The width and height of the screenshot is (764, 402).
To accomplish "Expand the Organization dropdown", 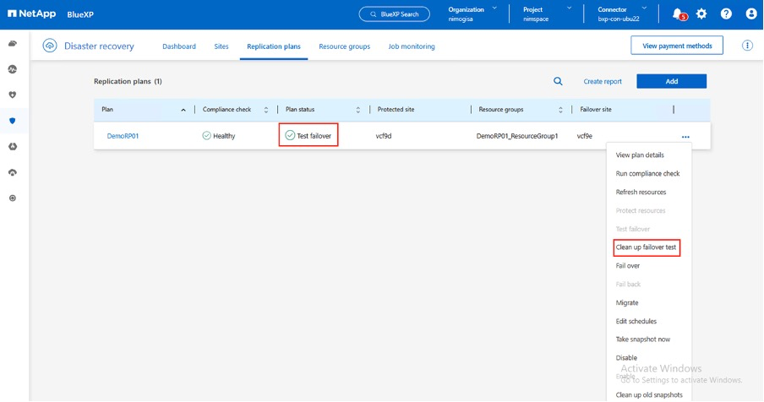I will pos(497,9).
